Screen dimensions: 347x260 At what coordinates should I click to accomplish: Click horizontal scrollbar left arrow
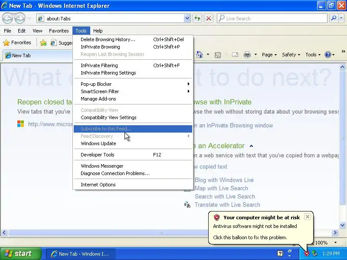(4, 232)
